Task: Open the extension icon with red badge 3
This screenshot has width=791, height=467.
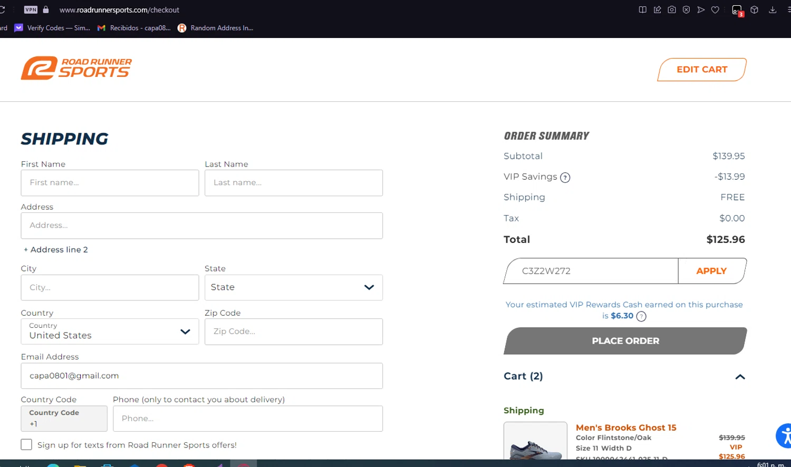Action: click(737, 10)
